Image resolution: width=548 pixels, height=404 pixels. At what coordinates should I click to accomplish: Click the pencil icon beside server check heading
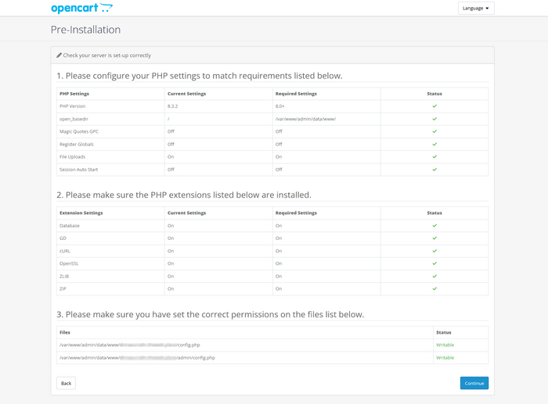click(x=59, y=55)
